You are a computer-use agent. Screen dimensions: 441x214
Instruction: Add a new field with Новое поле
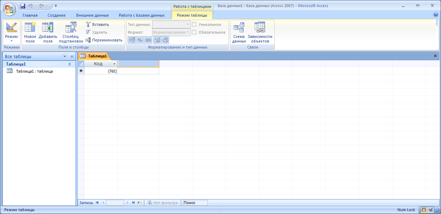30,33
